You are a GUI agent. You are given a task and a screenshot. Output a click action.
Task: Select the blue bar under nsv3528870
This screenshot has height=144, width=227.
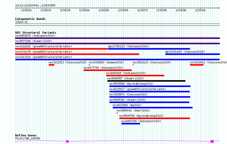pyautogui.click(x=150, y=97)
